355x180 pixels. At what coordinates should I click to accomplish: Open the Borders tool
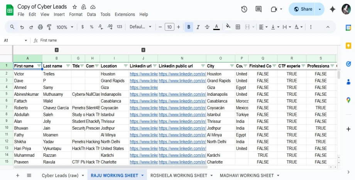pyautogui.click(x=238, y=27)
